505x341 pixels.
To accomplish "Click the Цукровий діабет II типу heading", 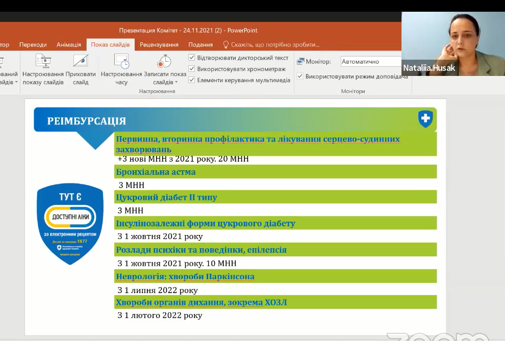I will point(166,197).
